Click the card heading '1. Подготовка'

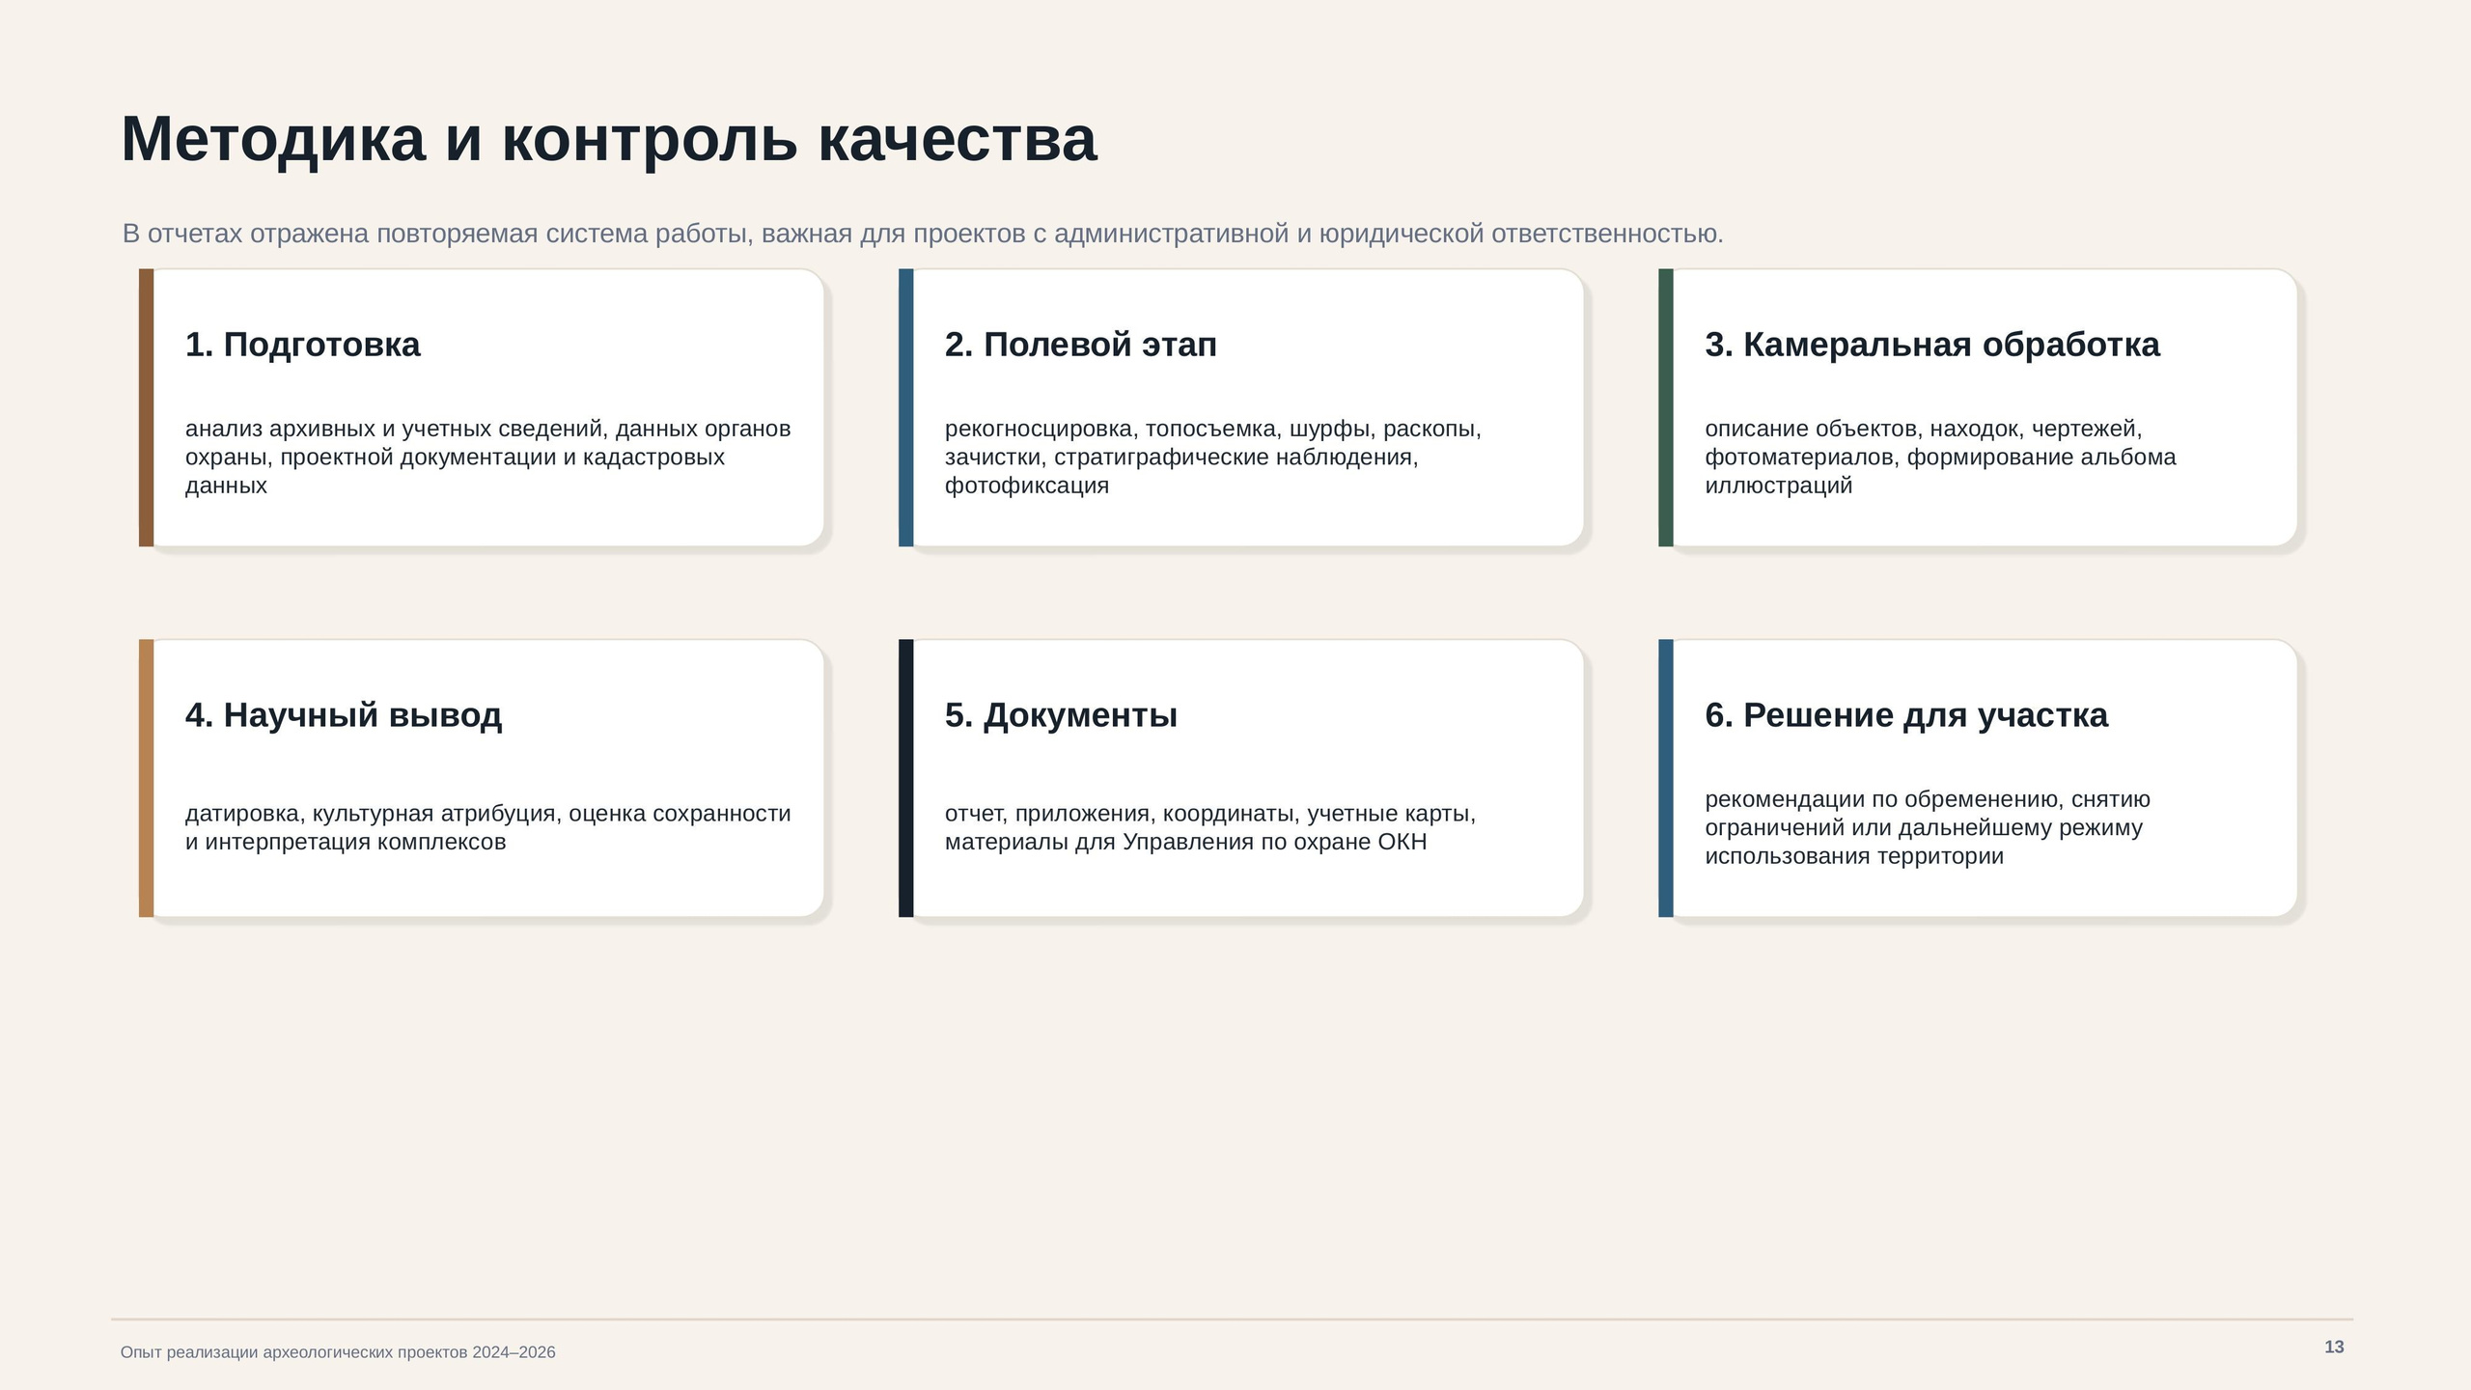303,345
